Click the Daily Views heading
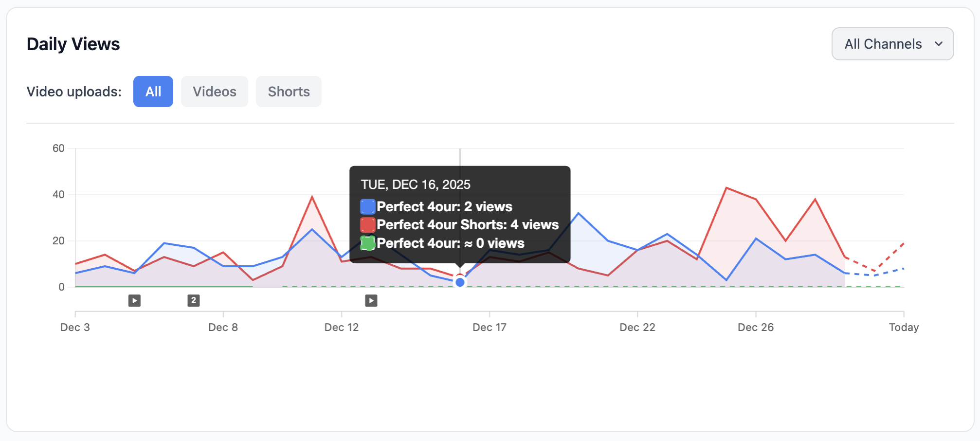980x441 pixels. coord(73,43)
